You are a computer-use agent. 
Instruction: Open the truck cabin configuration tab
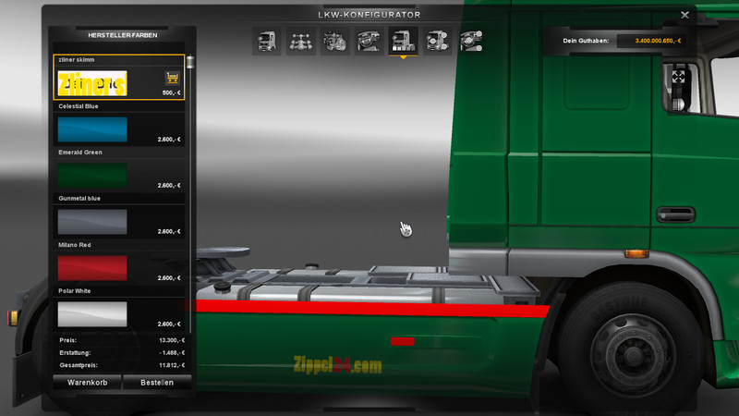(x=267, y=41)
